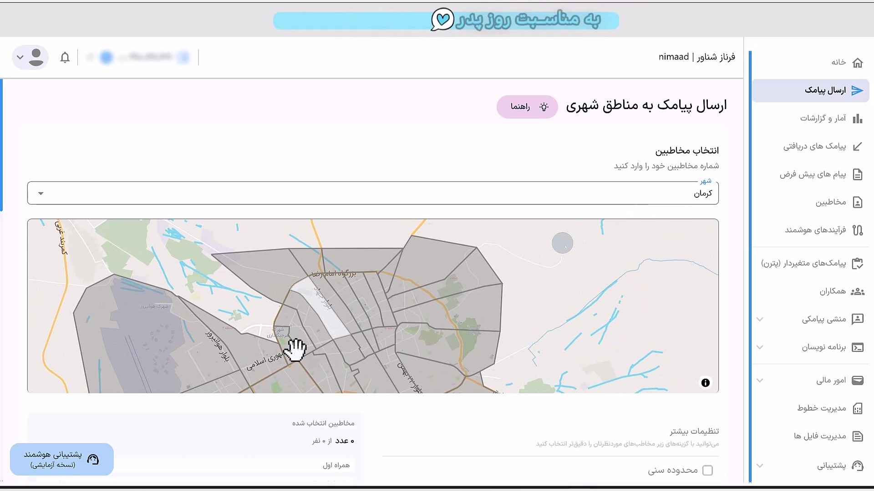Open آمار و گزارشات statistics icon
This screenshot has width=874, height=491.
pos(857,119)
